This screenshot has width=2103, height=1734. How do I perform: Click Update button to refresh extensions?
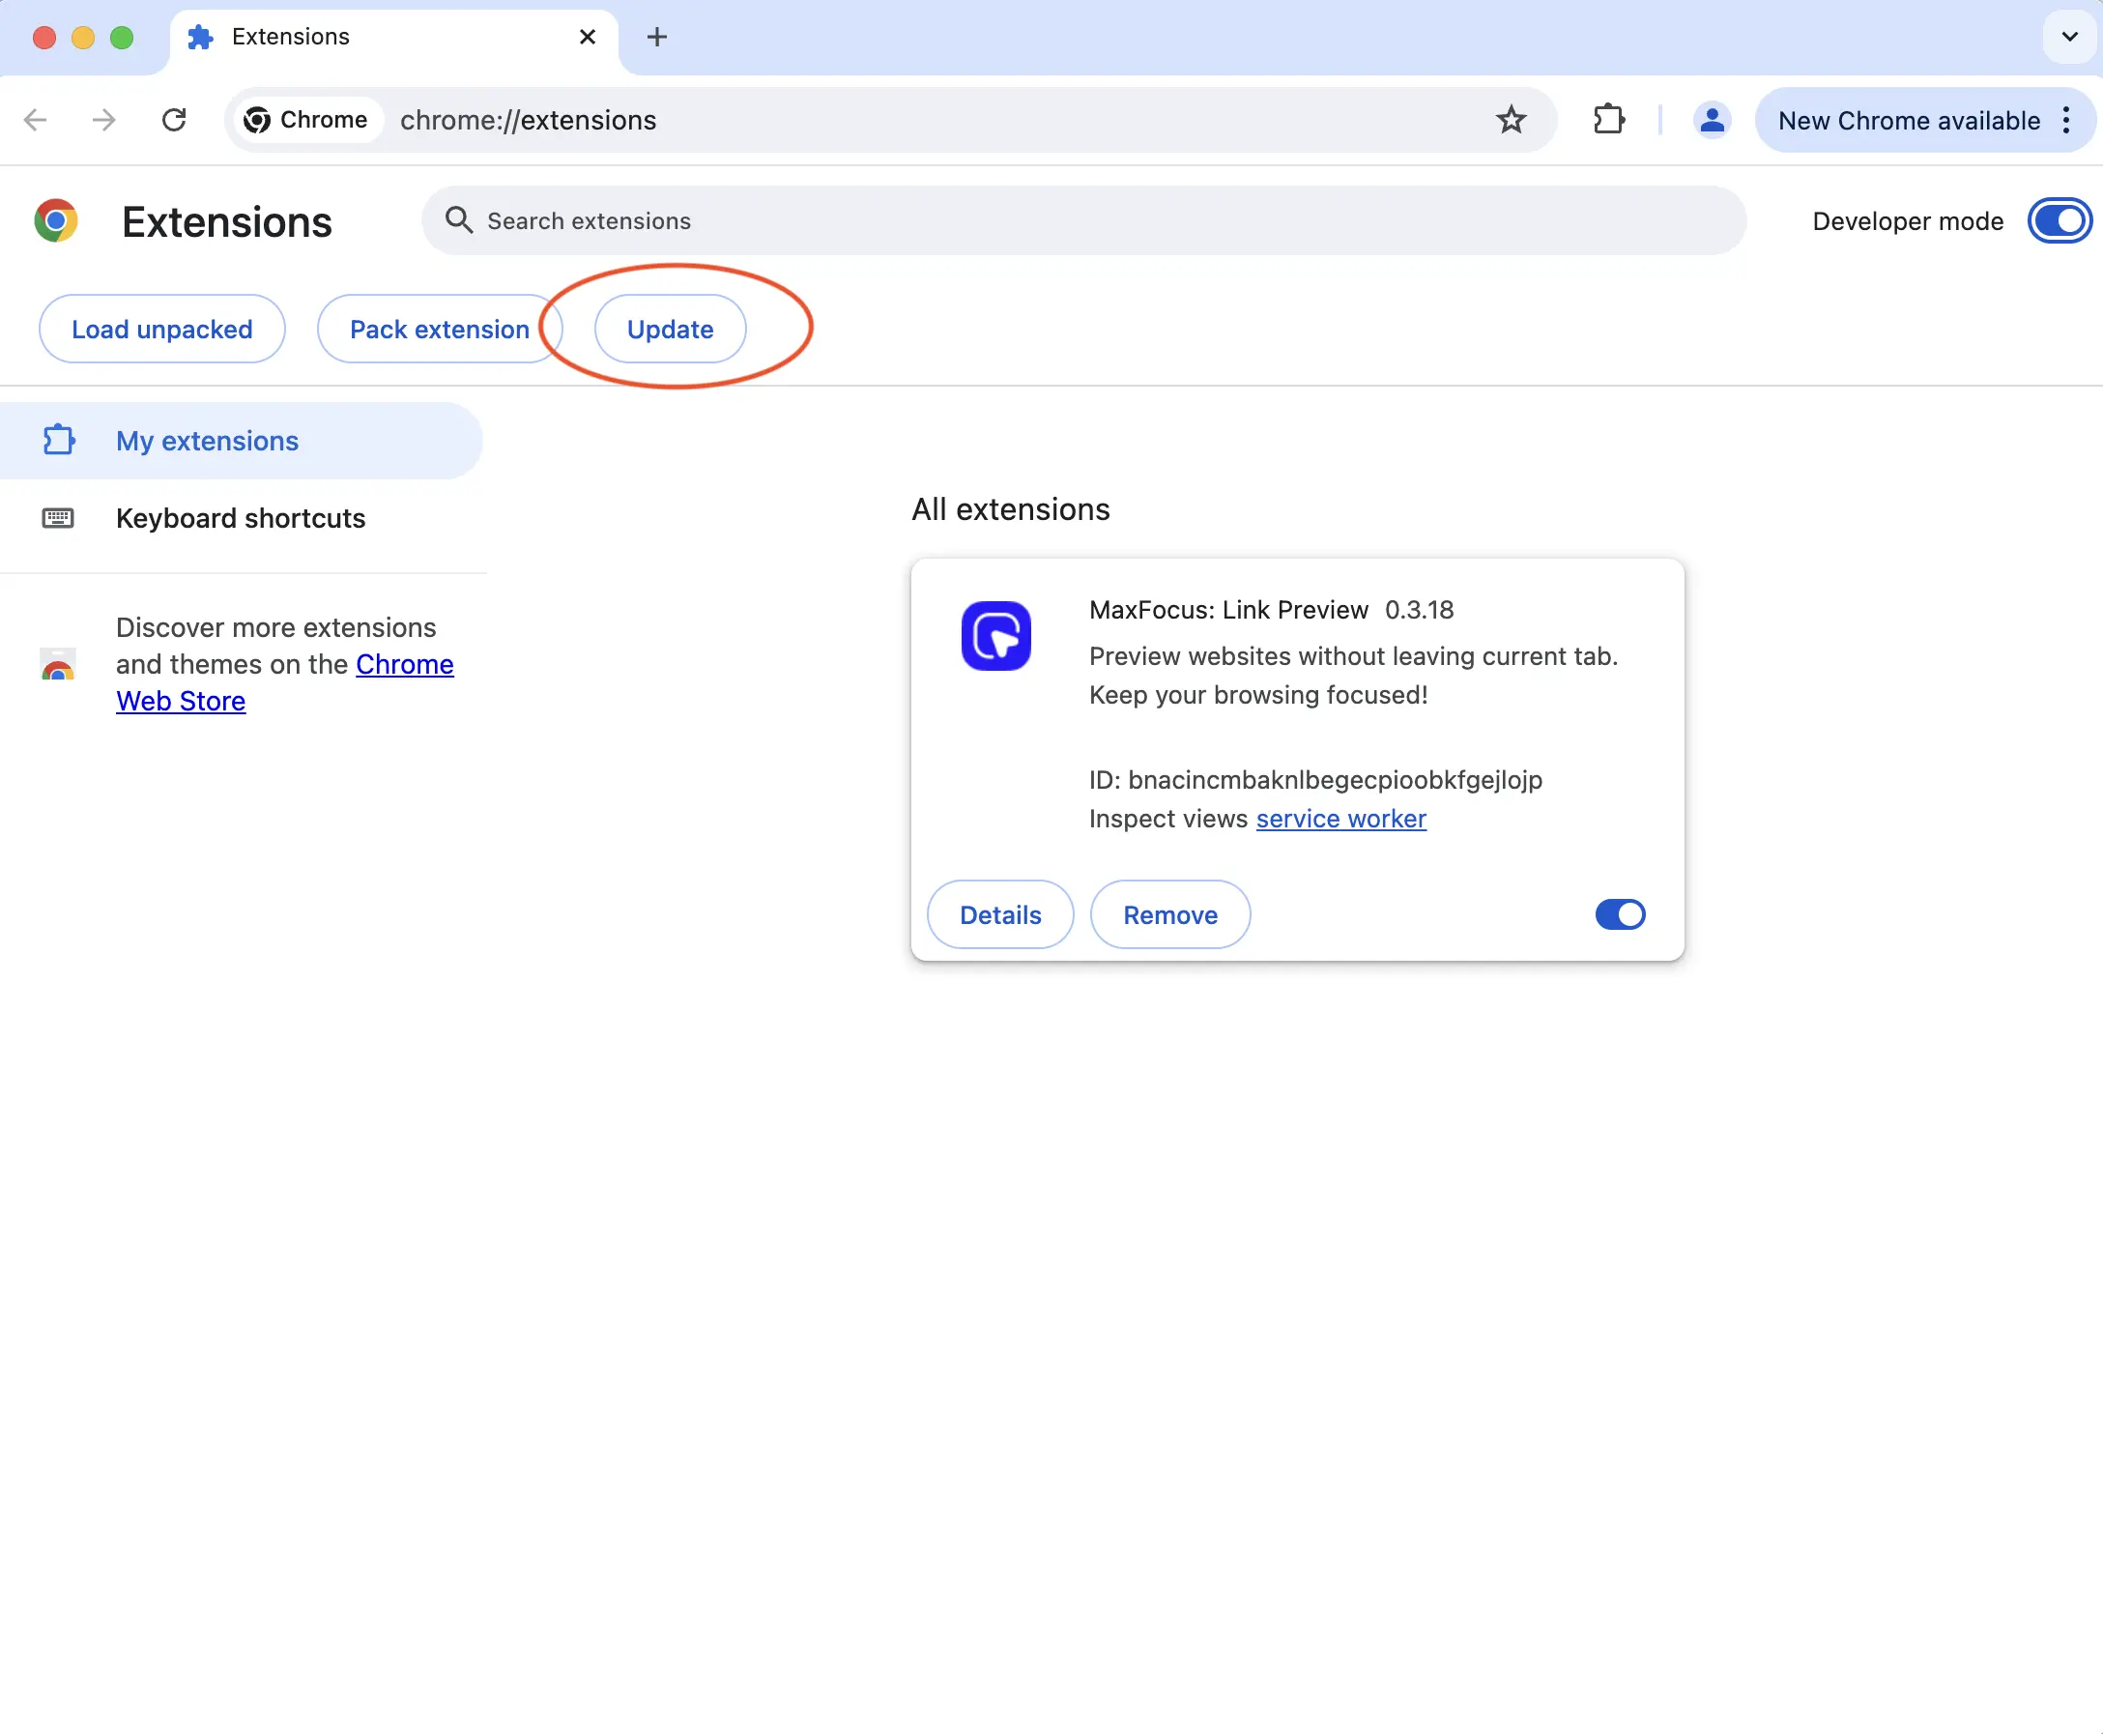(x=669, y=329)
